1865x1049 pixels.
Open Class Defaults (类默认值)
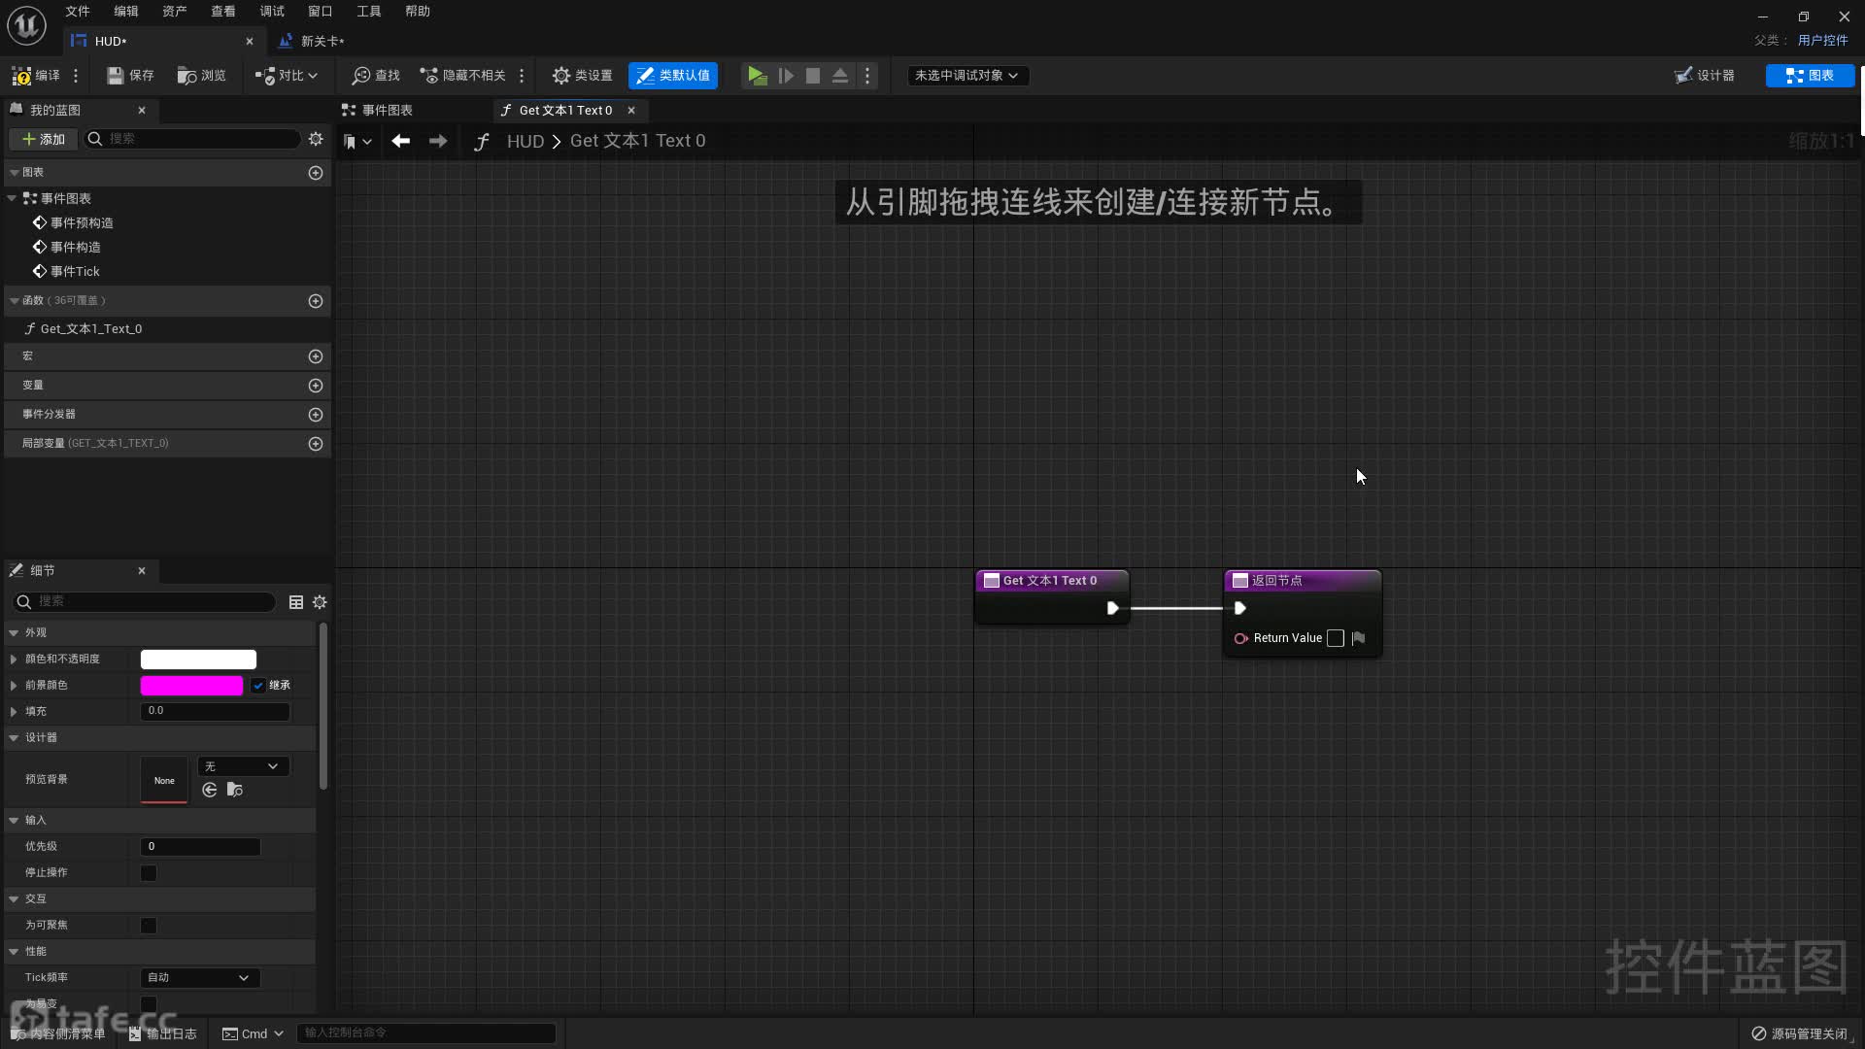673,75
